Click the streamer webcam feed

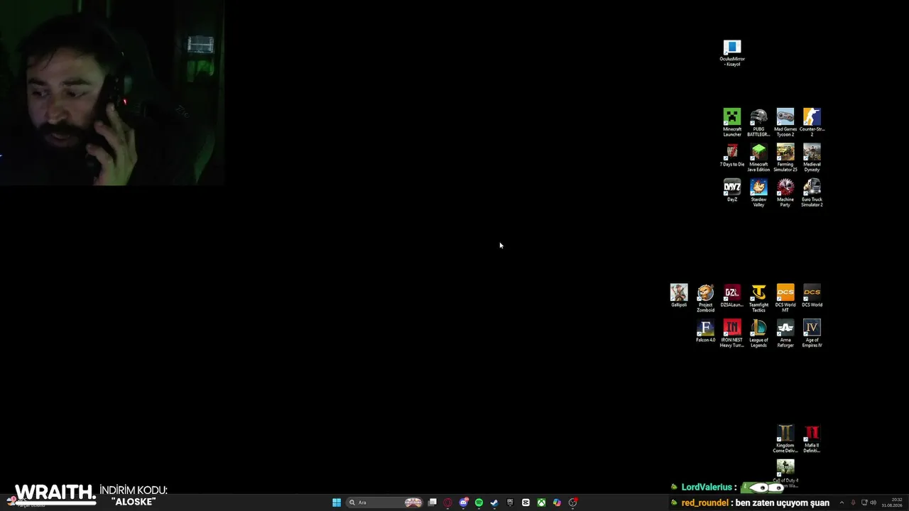click(x=112, y=92)
